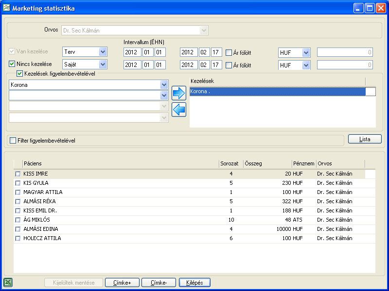Select the checkbox for MAGYAR ATTILA
The image size is (389, 291).
coord(18,192)
